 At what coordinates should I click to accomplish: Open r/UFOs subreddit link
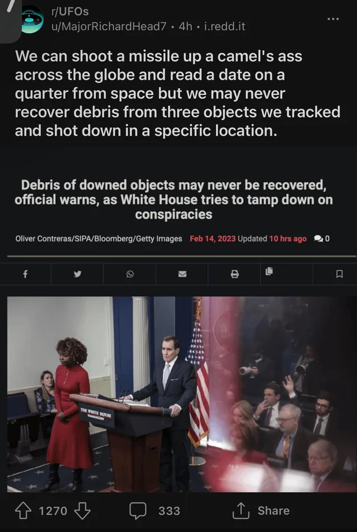point(70,12)
